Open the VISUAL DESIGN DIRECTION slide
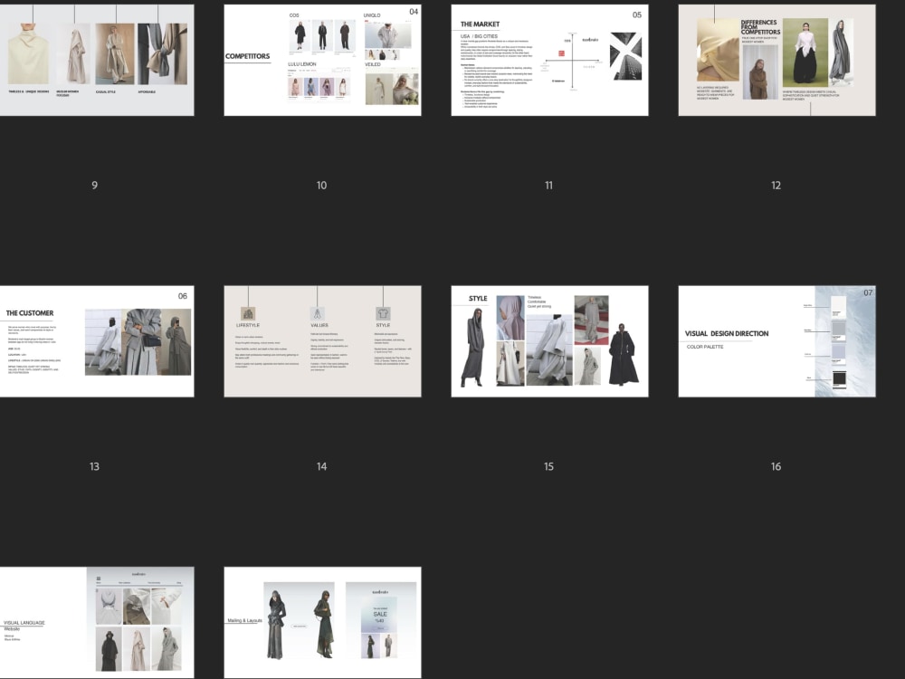The image size is (905, 679). (x=776, y=341)
